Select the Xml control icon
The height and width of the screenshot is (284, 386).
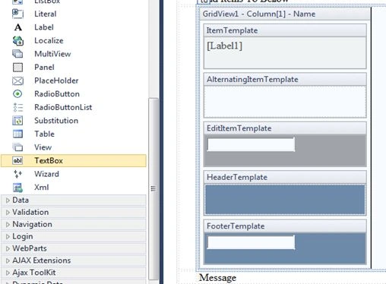17,188
